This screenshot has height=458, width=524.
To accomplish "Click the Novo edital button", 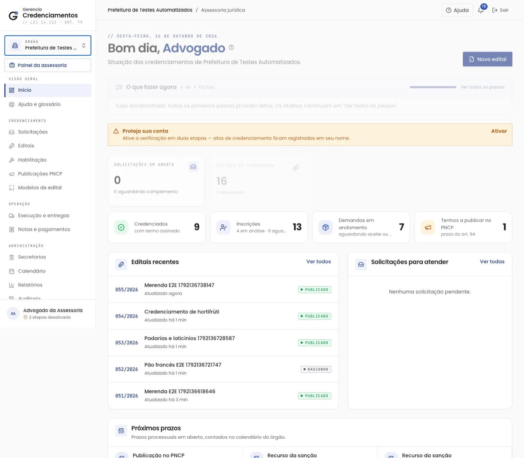I will [x=488, y=59].
